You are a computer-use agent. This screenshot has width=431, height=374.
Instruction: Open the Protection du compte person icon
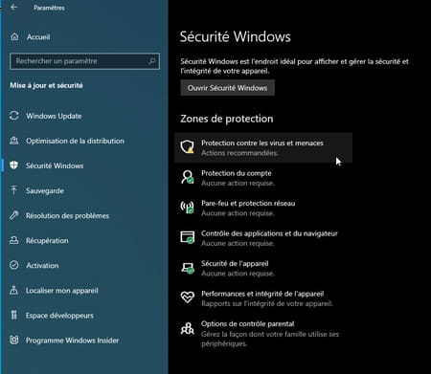[x=187, y=177]
